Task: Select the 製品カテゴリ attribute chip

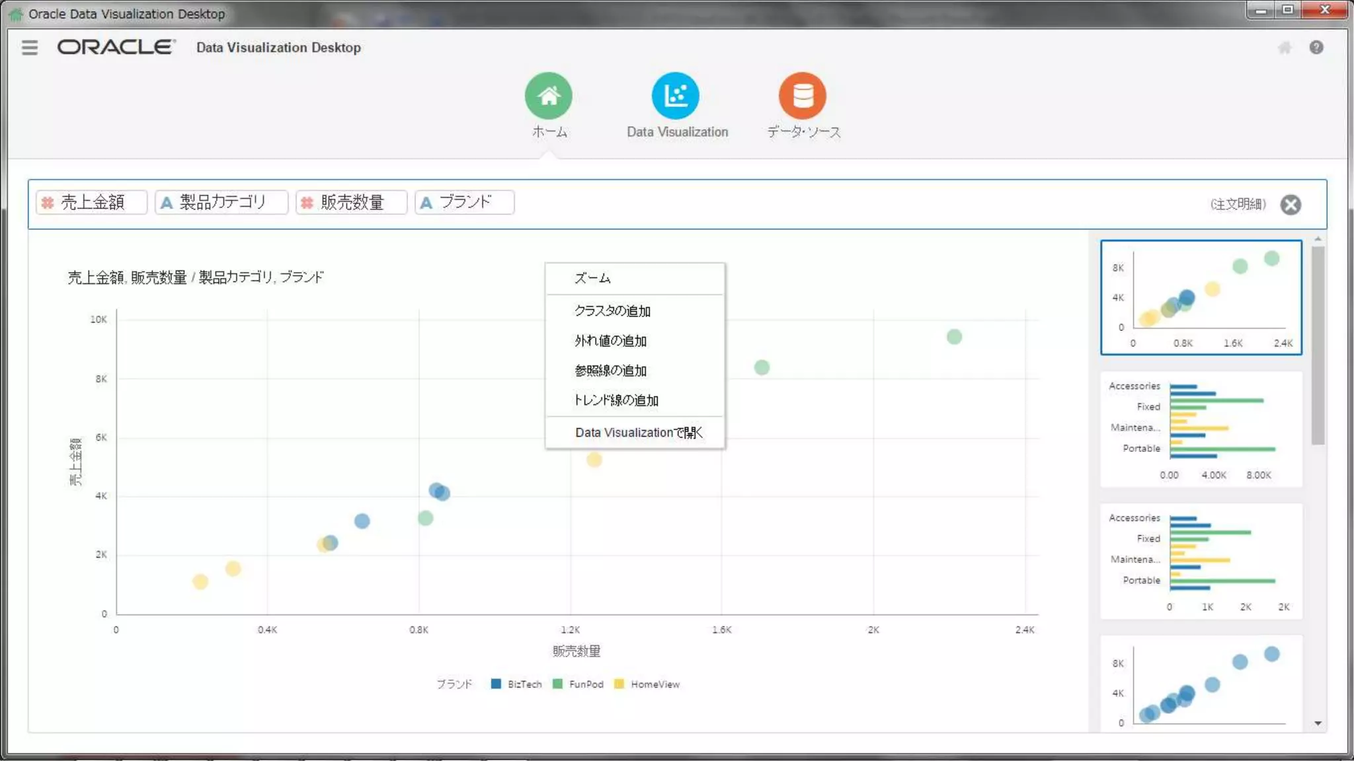Action: (x=221, y=202)
